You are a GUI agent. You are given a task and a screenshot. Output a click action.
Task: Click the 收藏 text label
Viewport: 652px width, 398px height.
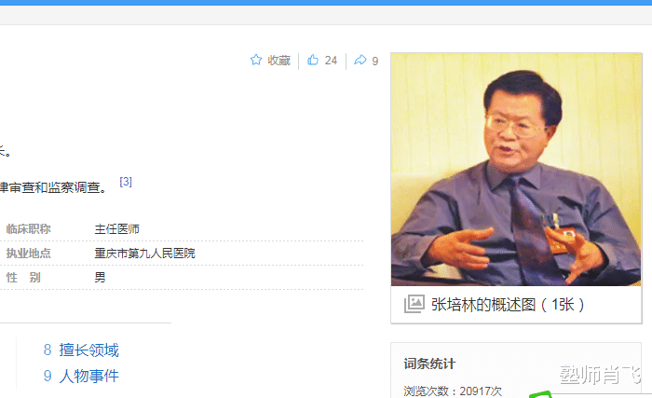279,61
